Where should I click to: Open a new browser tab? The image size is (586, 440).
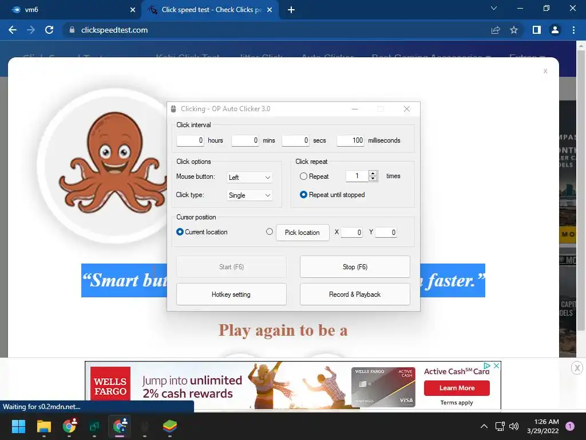291,10
